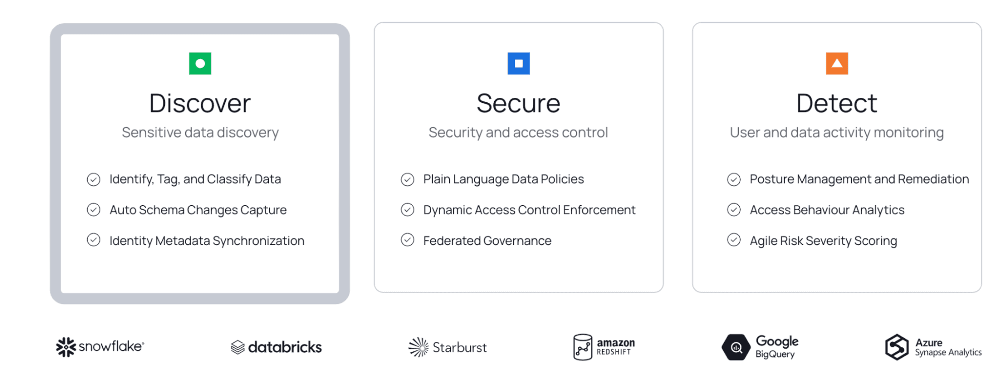
Task: Click checkmark beside Identify, Tag, and Classify Data
Action: pos(93,179)
